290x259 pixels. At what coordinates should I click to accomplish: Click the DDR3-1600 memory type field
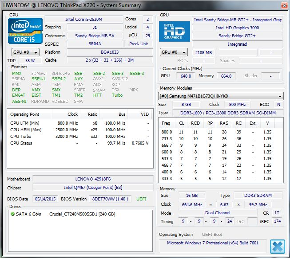tap(228, 113)
